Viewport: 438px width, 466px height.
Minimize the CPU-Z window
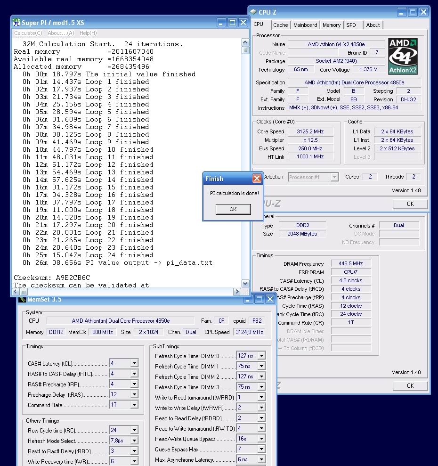coord(401,12)
